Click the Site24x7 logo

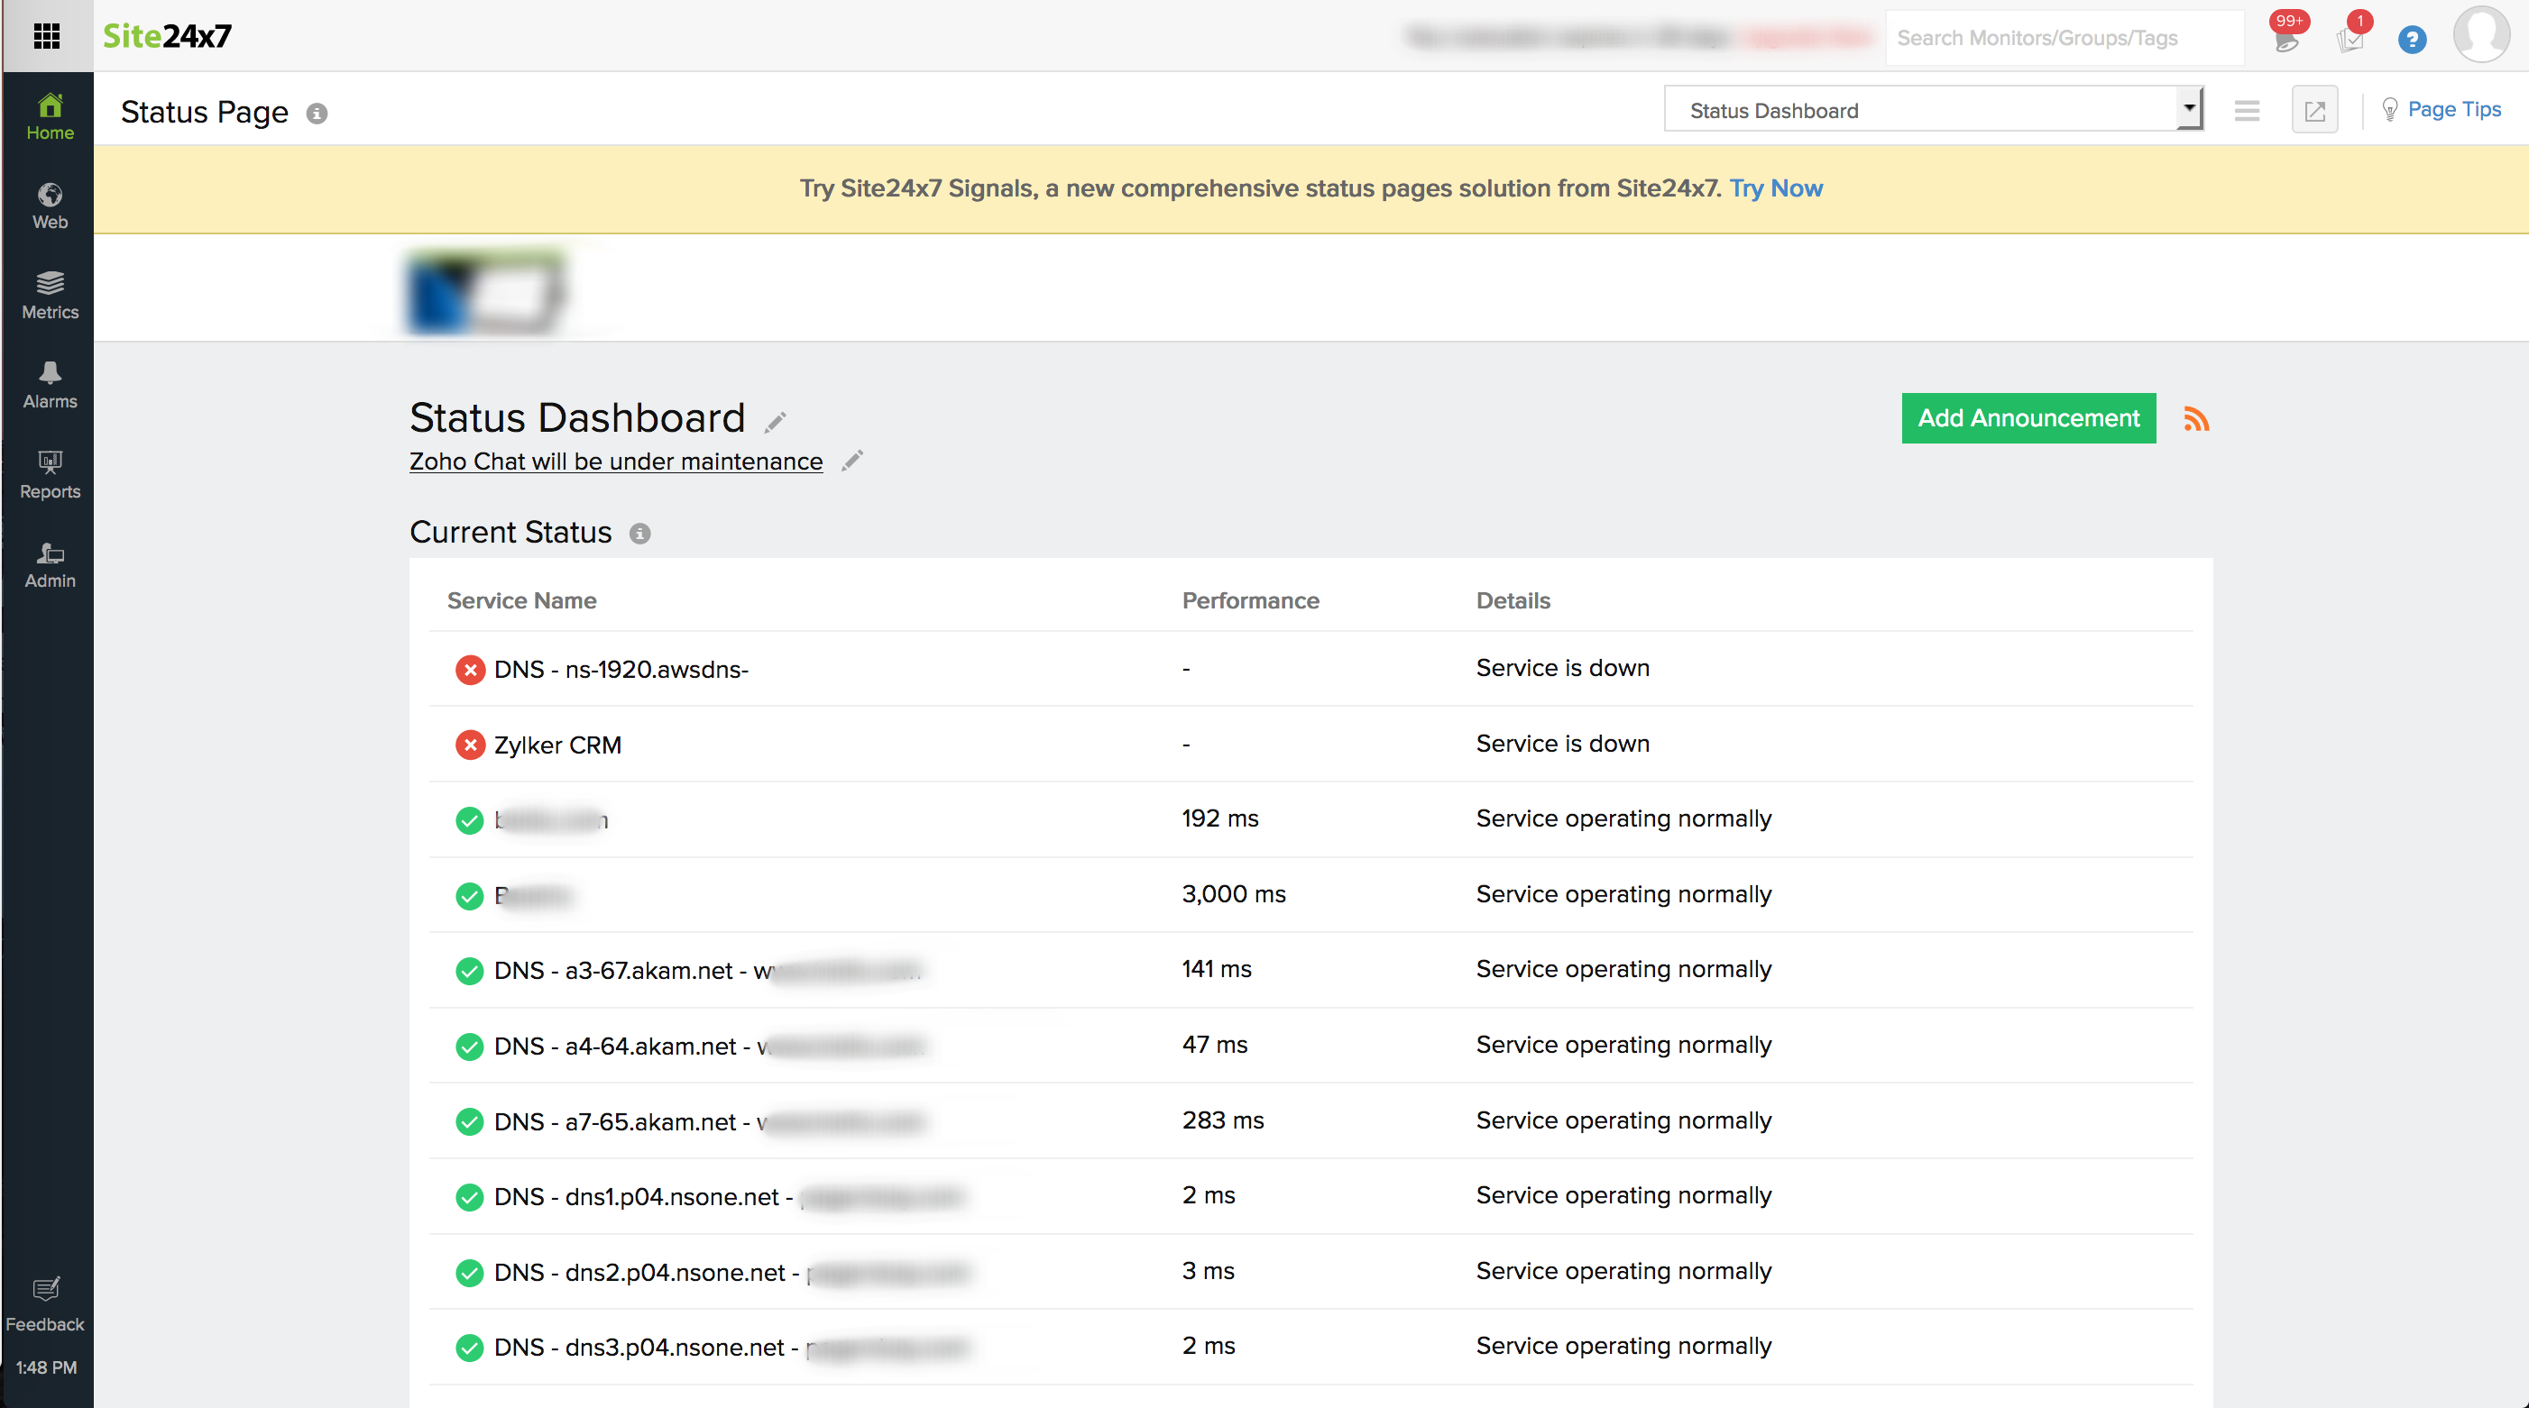(x=167, y=36)
